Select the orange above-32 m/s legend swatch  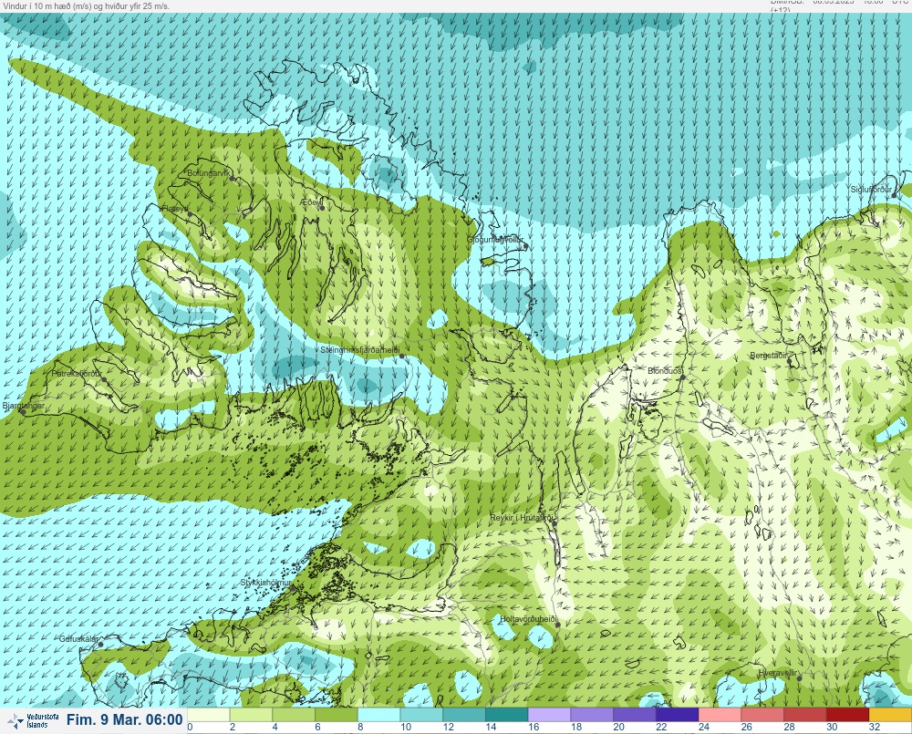(890, 714)
